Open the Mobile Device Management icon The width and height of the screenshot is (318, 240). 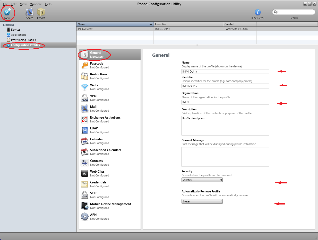pos(85,206)
